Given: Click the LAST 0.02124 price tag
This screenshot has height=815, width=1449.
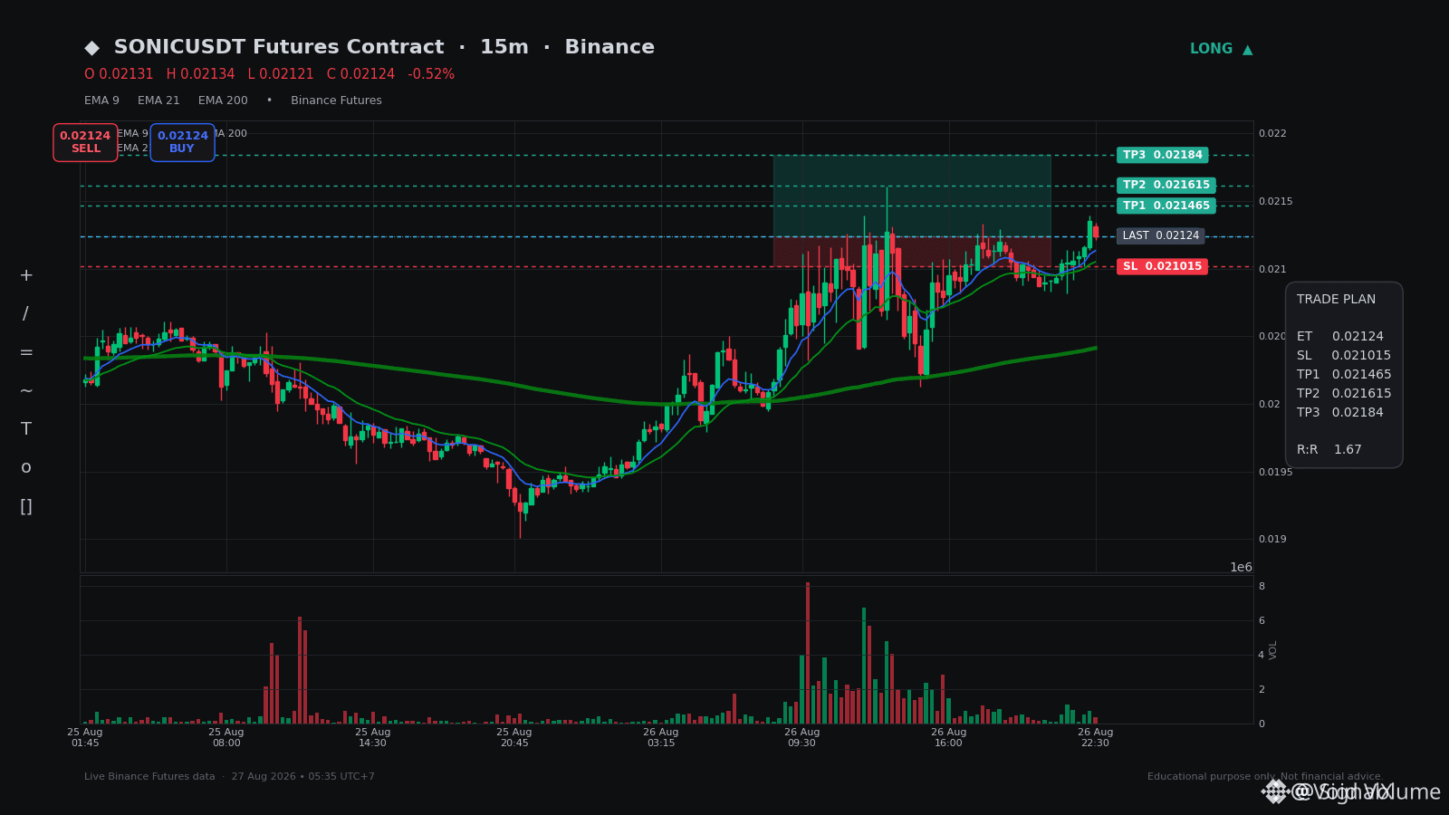Looking at the screenshot, I should [1161, 235].
